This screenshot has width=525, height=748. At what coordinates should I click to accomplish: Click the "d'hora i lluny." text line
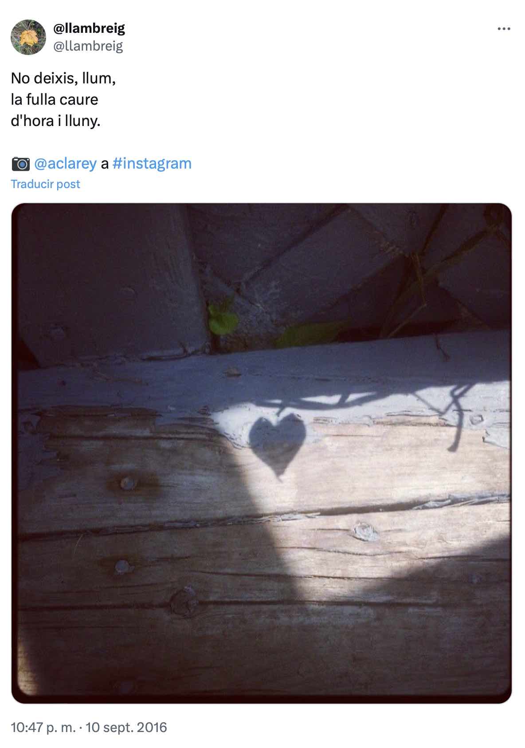[x=55, y=121]
